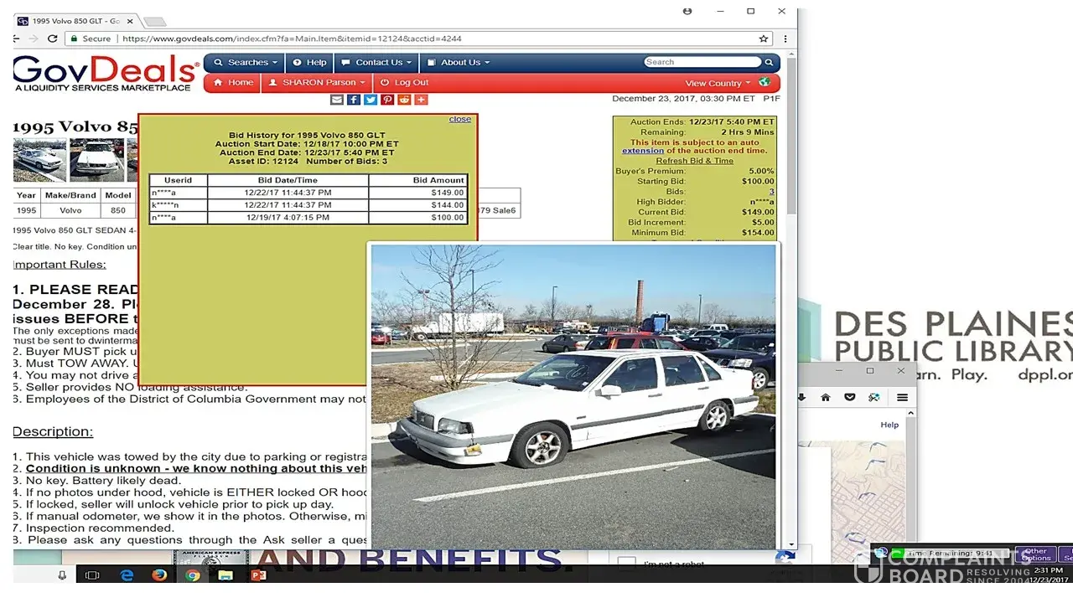Share the listing on Facebook

click(354, 100)
